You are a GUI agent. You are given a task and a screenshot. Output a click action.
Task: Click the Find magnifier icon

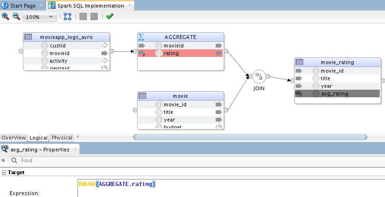pos(14,160)
